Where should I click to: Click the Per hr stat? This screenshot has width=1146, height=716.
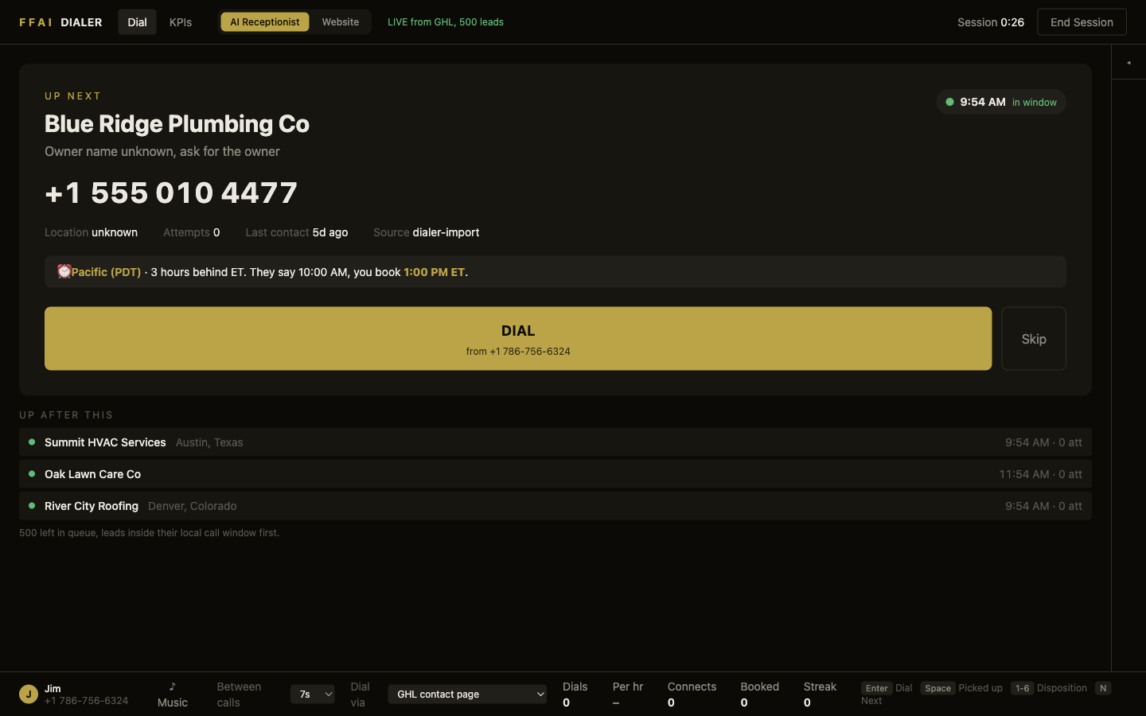click(x=628, y=695)
